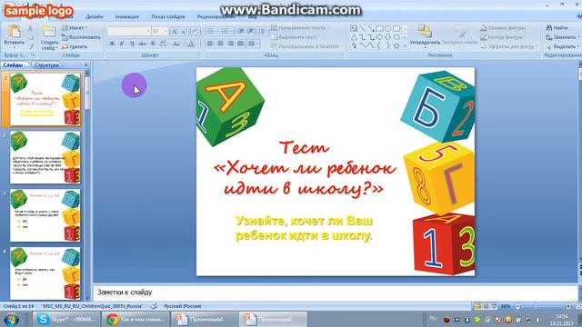Click the Русский (Россия) language indicator
This screenshot has height=327, width=582.
pos(183,306)
